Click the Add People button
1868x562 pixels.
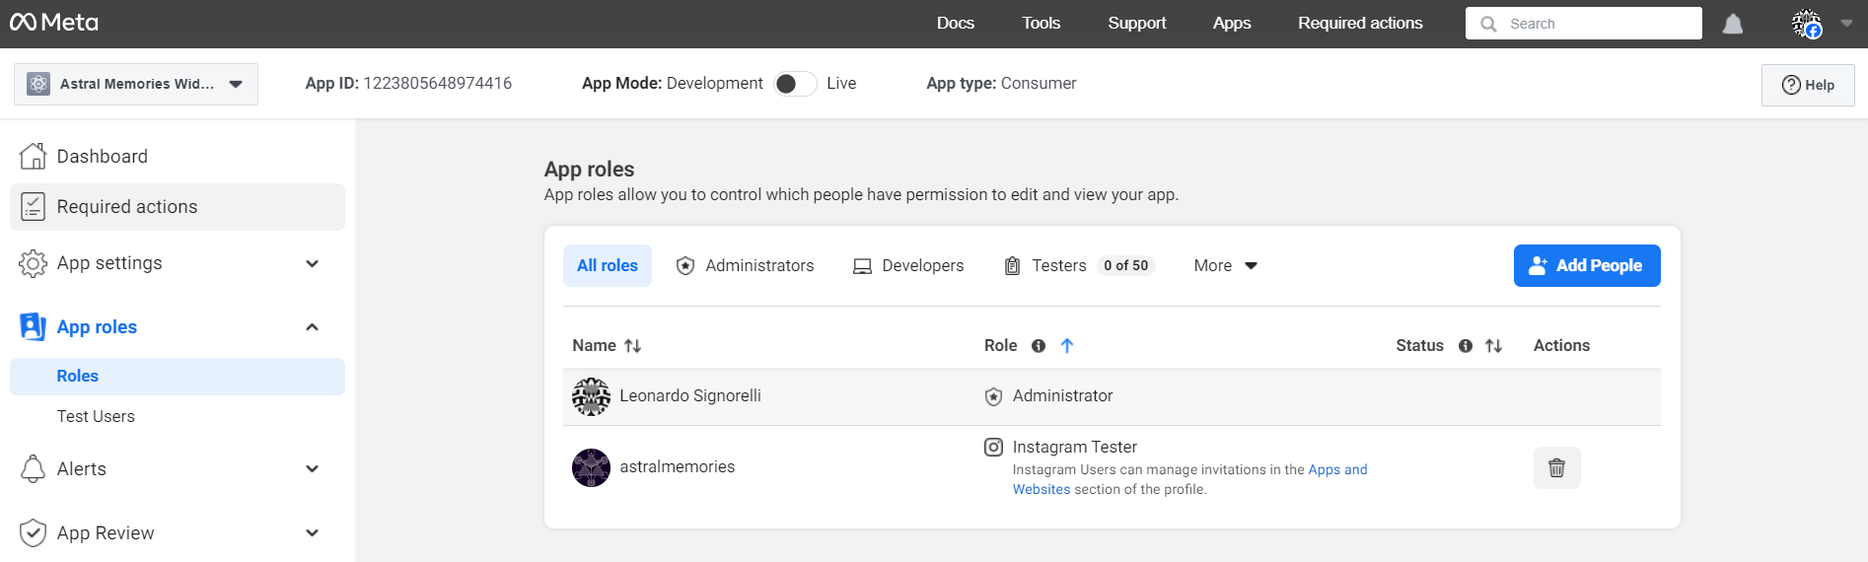(1586, 266)
